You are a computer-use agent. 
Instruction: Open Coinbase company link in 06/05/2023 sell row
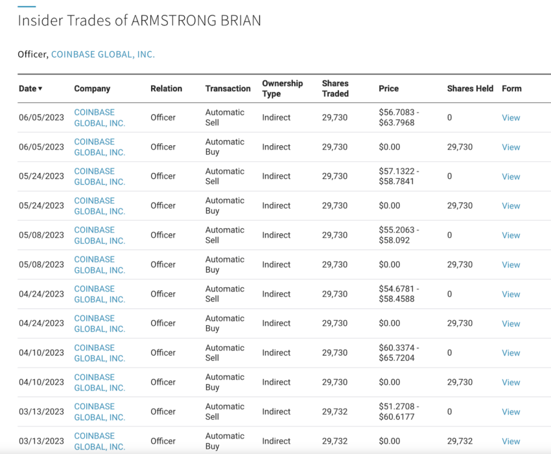click(99, 118)
